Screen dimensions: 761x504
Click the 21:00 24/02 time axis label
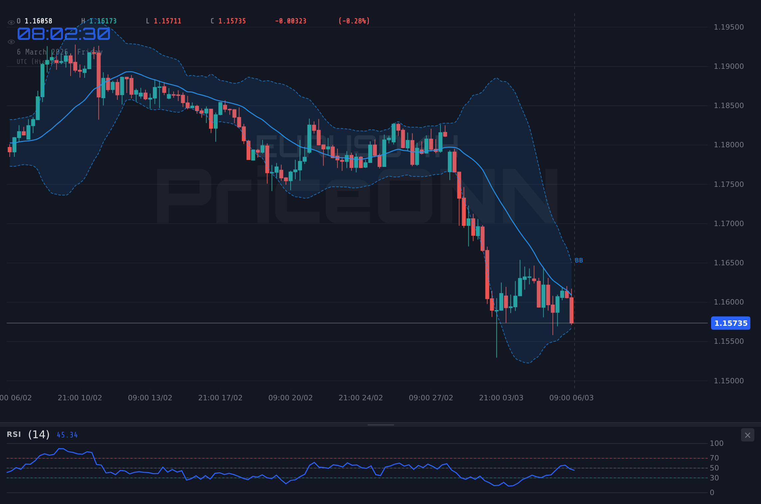(361, 398)
